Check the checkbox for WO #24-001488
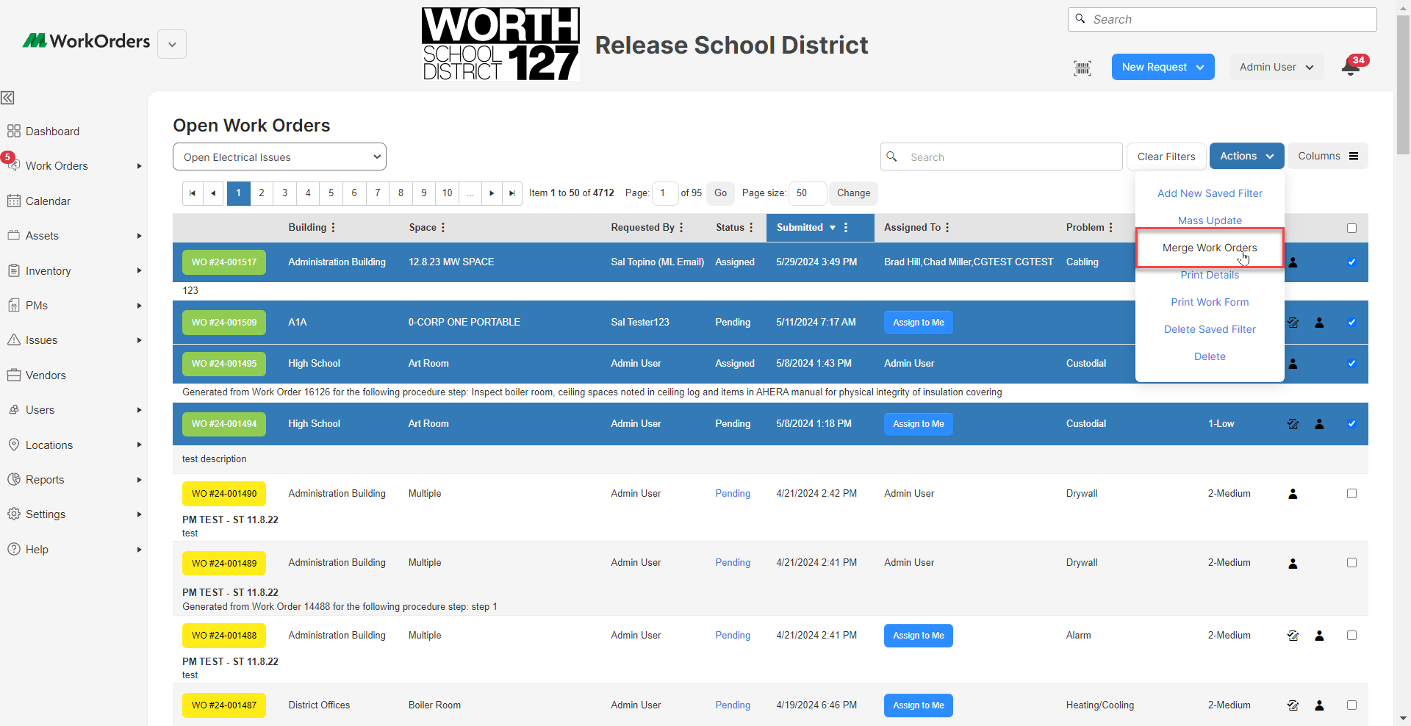 [x=1351, y=636]
